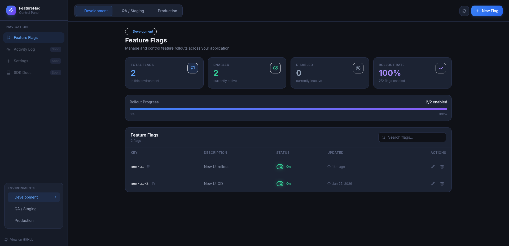Screen dimensions: 509x246
Task: Click the 'New UI rollout' description
Action: click(x=216, y=167)
